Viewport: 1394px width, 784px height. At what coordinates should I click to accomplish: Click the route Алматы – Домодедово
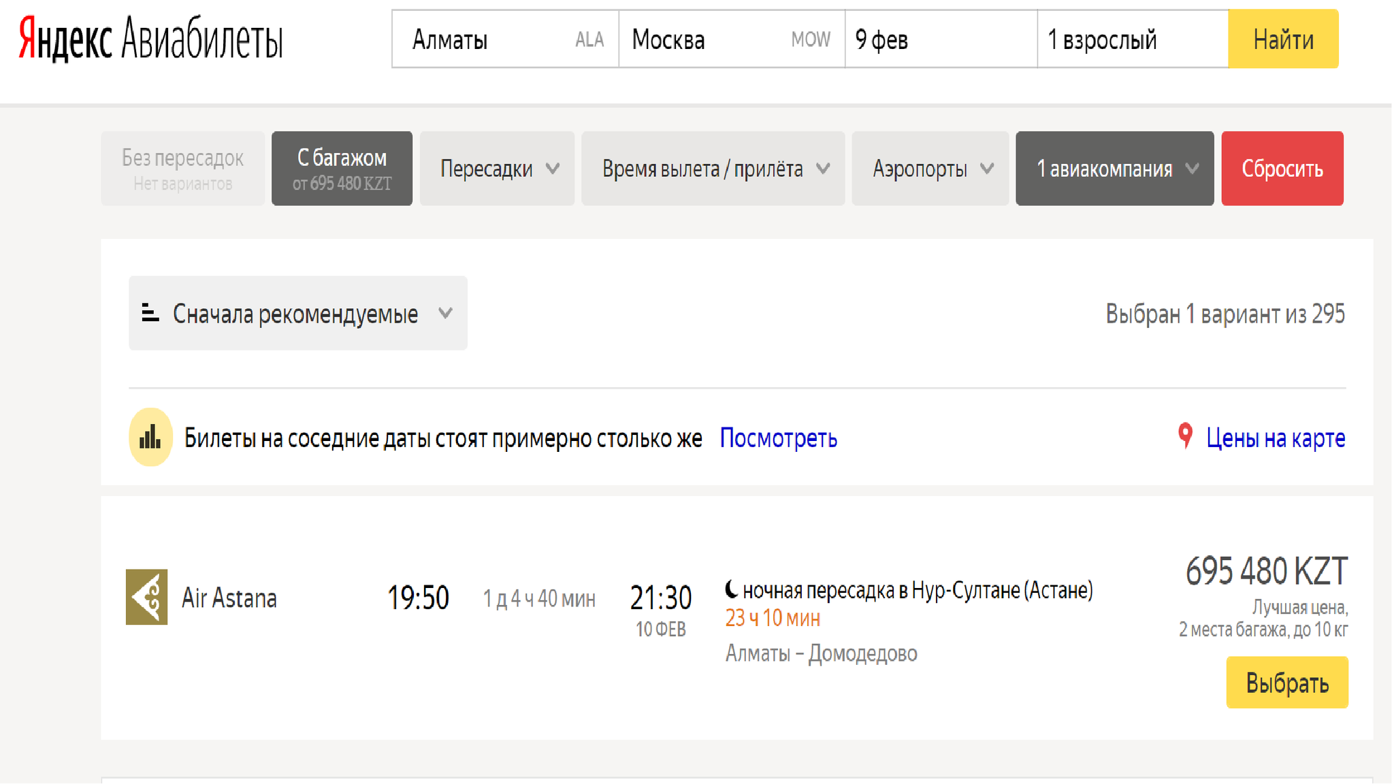coord(821,653)
